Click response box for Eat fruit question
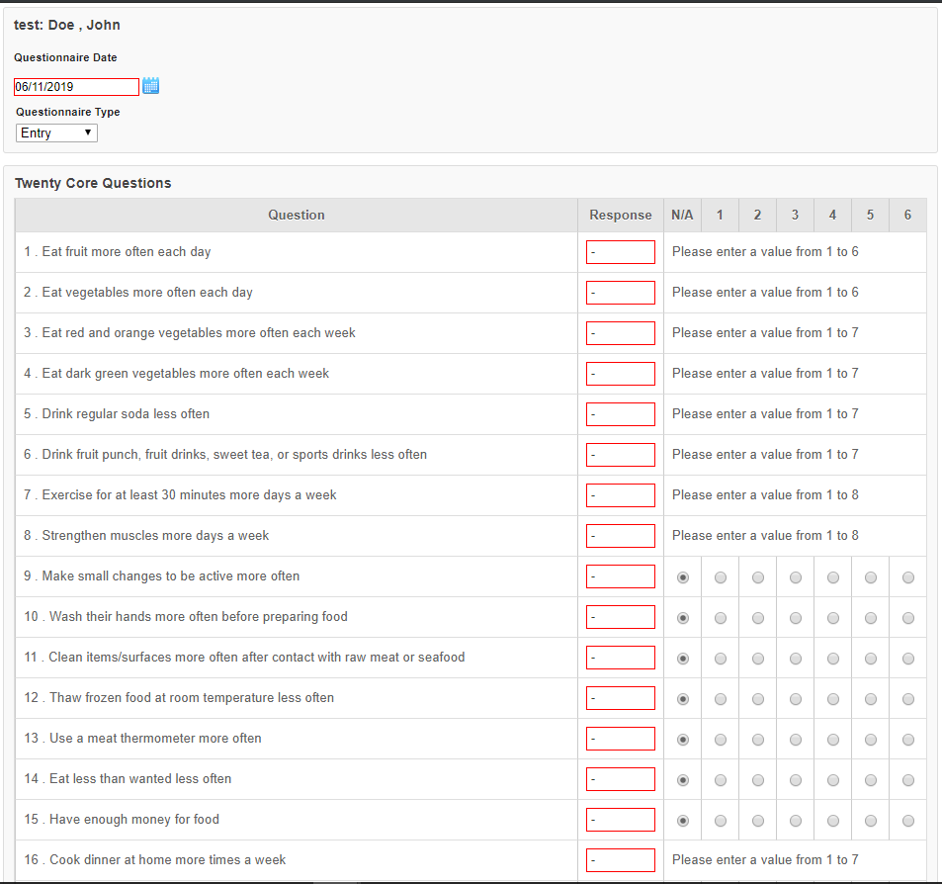The height and width of the screenshot is (884, 942). [621, 252]
